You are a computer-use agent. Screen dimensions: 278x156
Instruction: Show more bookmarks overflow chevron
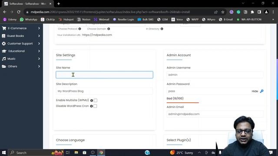pos(273,19)
